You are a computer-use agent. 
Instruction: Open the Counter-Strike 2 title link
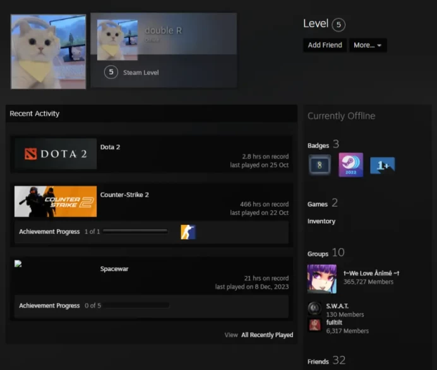coord(124,195)
